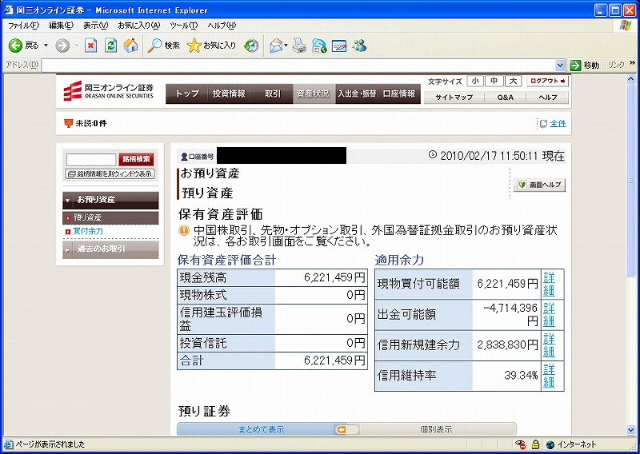This screenshot has width=640, height=454.
Task: Click the Refresh page icon
Action: tap(110, 46)
